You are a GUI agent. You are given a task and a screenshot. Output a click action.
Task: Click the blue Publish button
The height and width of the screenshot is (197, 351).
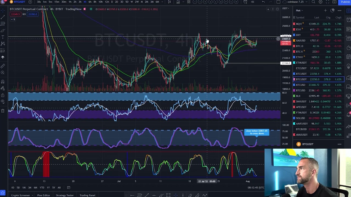[x=345, y=2]
